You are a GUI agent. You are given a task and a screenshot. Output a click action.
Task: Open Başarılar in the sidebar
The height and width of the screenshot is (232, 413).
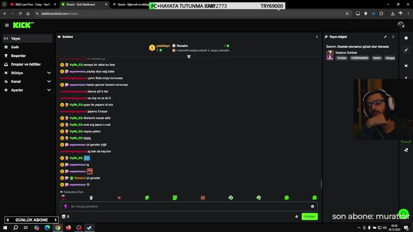(27, 56)
